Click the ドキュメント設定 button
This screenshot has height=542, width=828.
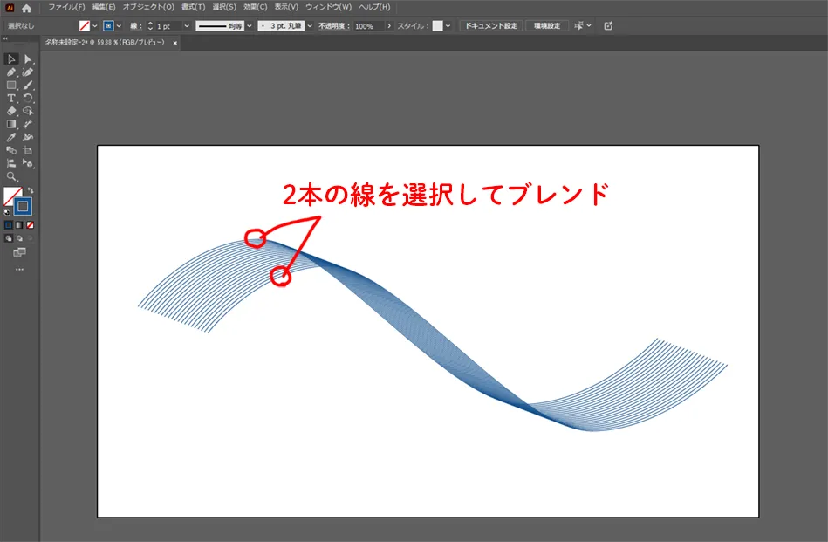(490, 26)
